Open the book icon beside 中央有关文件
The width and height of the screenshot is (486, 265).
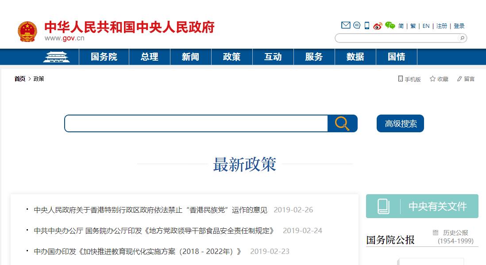pos(384,206)
